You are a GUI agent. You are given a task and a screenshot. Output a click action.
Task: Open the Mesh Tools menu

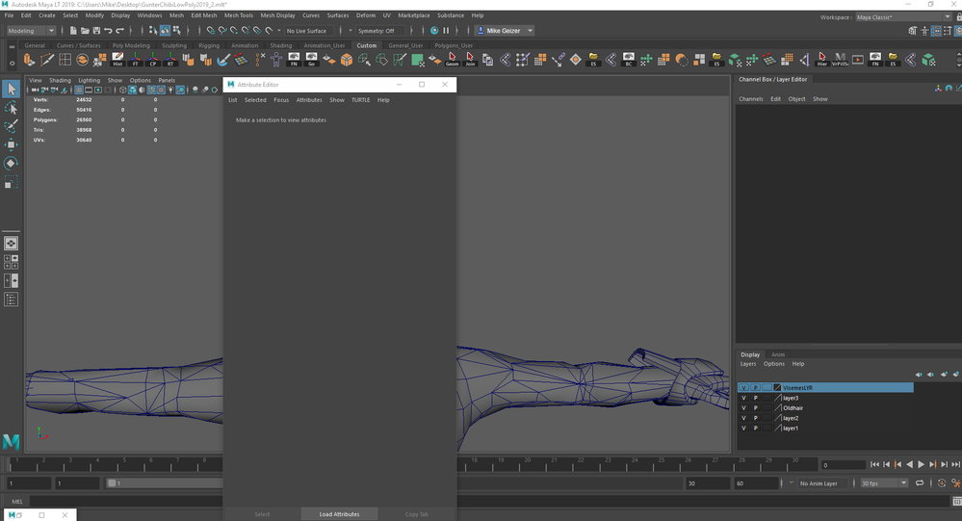click(x=238, y=15)
